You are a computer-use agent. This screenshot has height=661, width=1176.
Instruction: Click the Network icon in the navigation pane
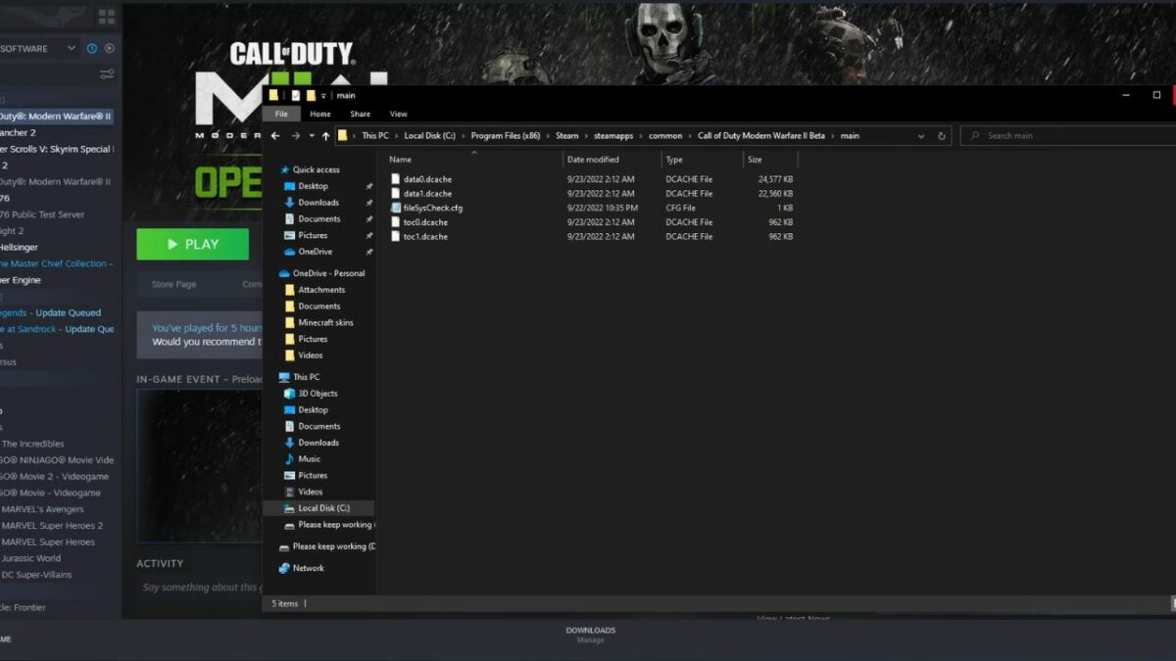point(283,566)
